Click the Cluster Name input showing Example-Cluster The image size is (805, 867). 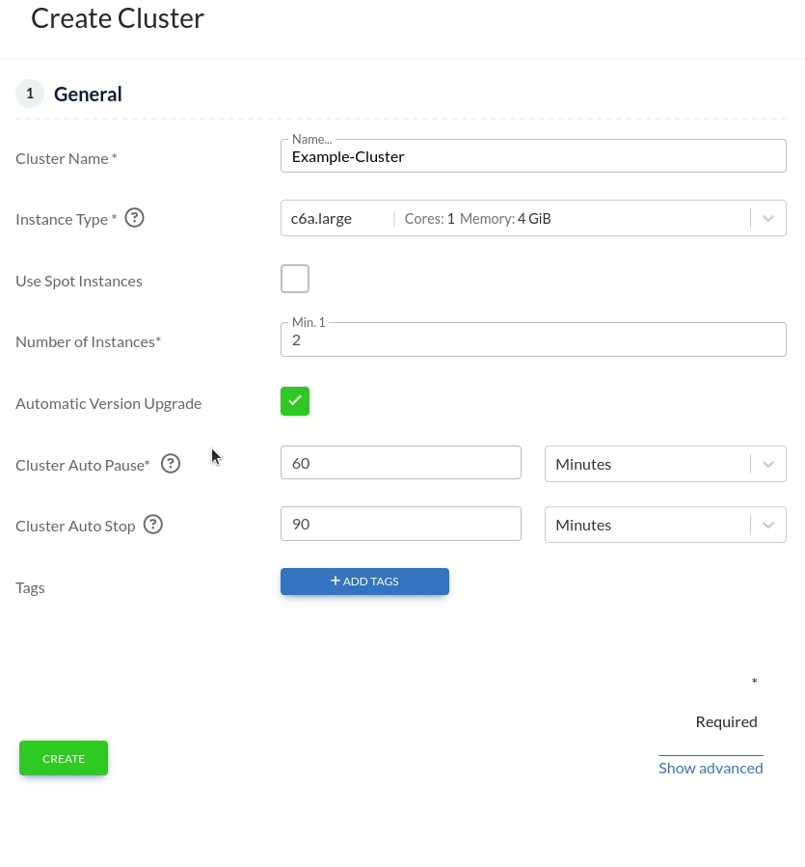coord(533,155)
